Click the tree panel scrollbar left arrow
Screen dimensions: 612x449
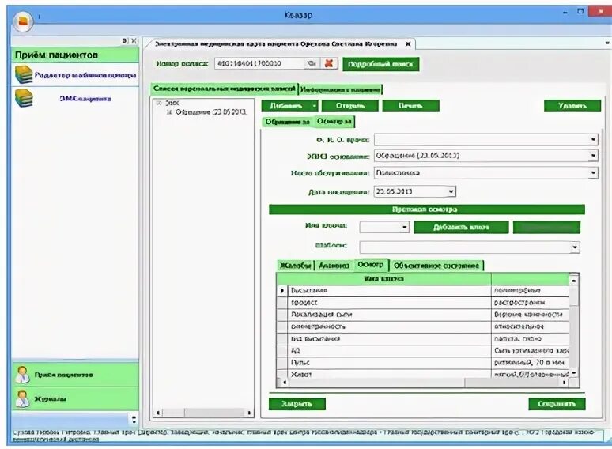point(158,413)
